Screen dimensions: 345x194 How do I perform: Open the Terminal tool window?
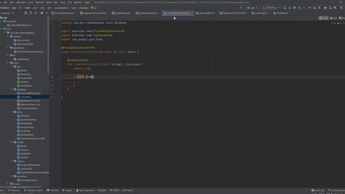click(53, 190)
